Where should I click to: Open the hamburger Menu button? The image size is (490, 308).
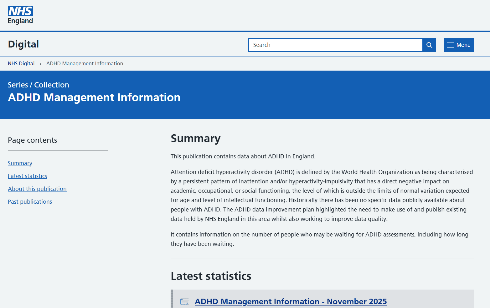(x=458, y=45)
